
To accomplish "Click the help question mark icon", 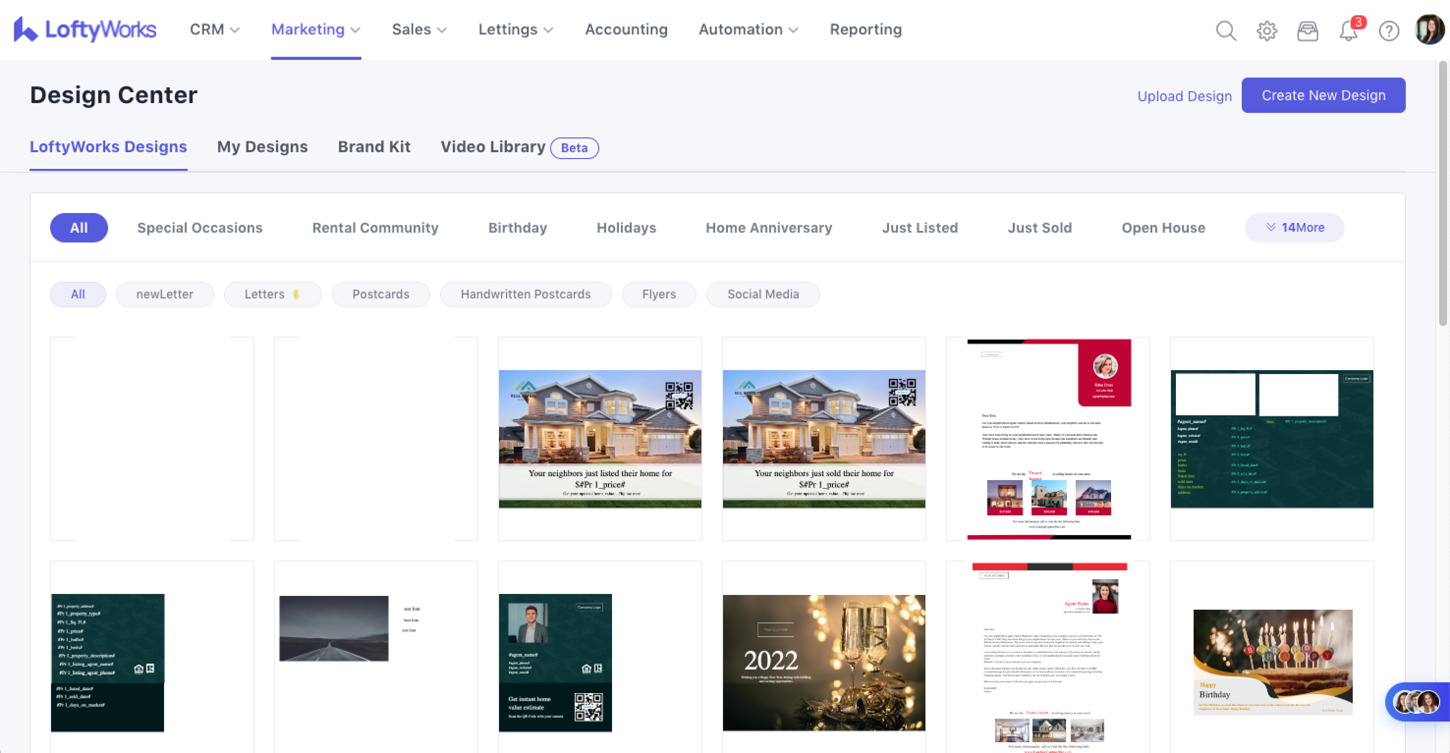I will (x=1389, y=30).
